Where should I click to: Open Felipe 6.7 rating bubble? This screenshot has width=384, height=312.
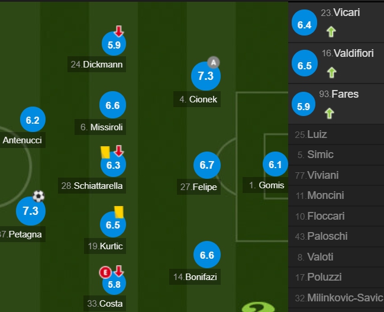tap(207, 165)
